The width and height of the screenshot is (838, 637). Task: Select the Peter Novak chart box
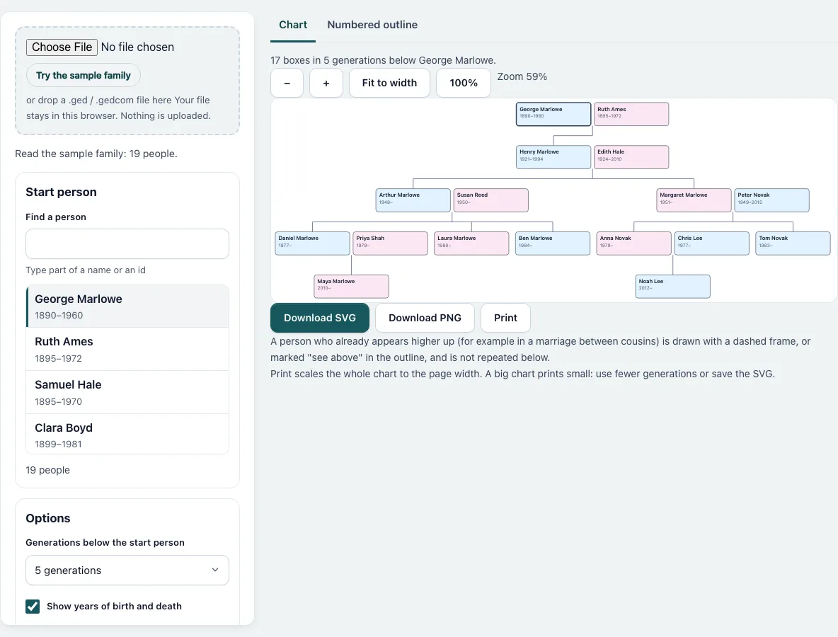click(x=771, y=200)
